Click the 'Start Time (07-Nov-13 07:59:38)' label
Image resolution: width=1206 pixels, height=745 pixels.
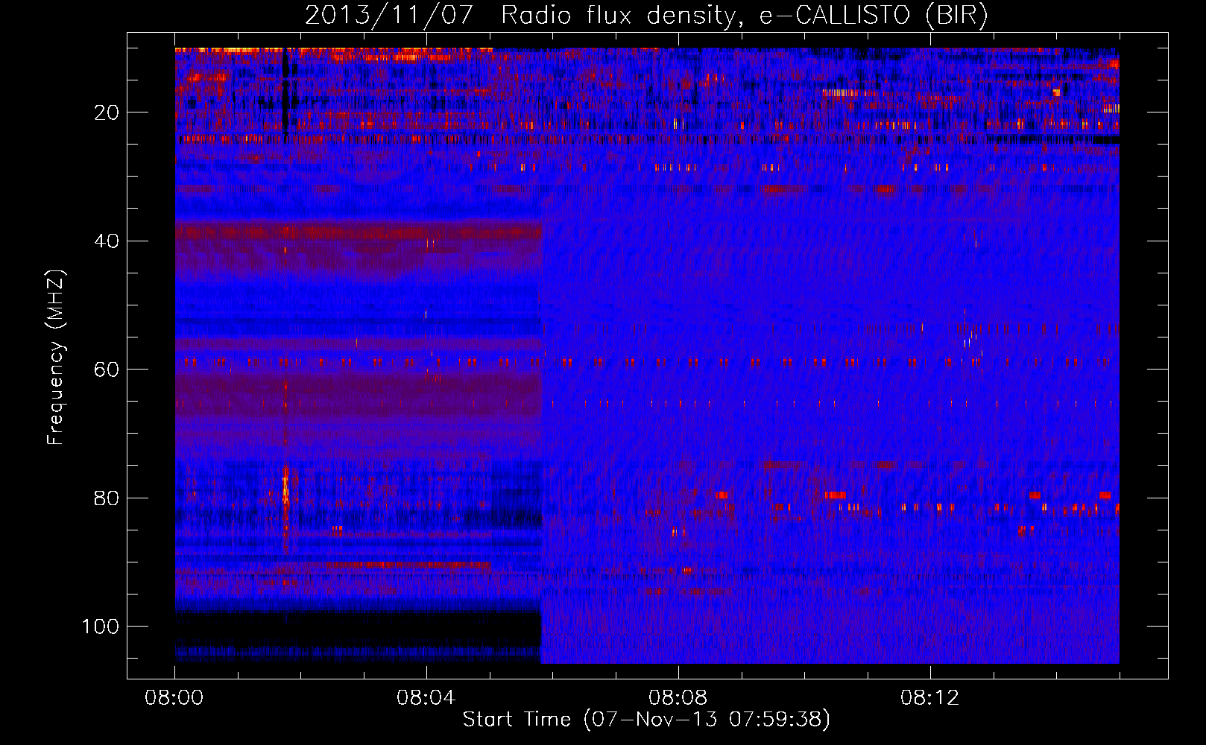(x=646, y=720)
